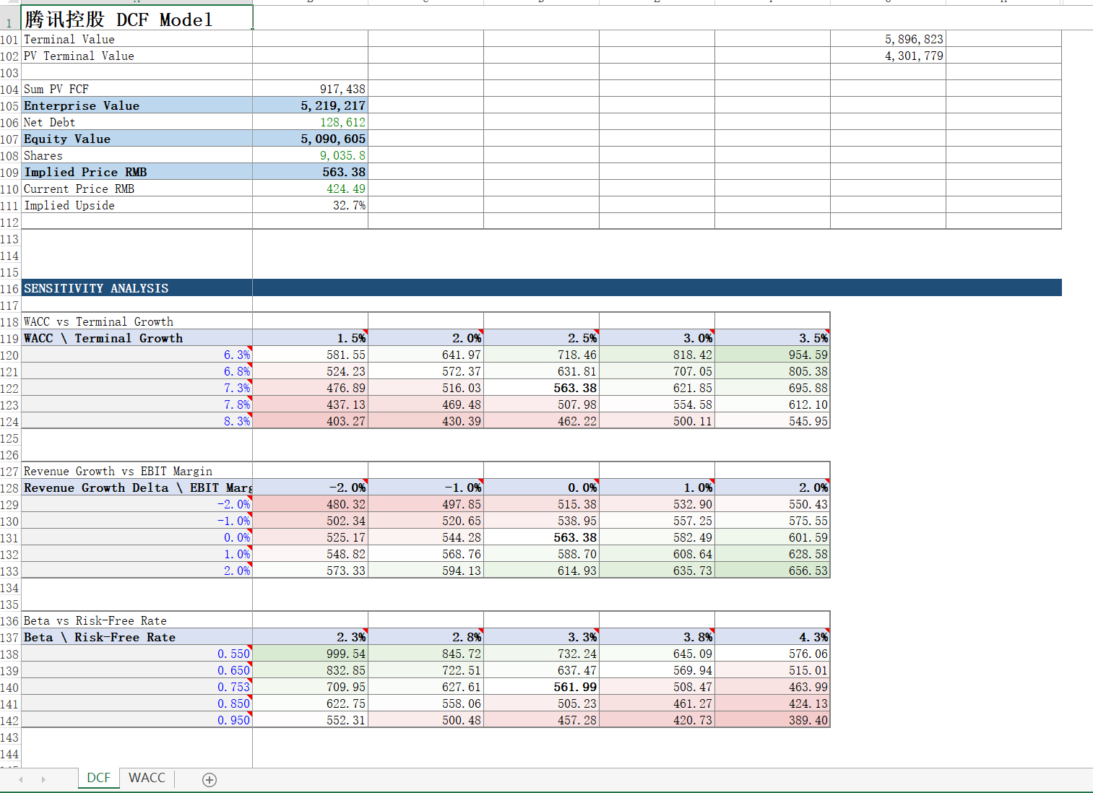Click the next sheet navigation arrow

[x=43, y=779]
